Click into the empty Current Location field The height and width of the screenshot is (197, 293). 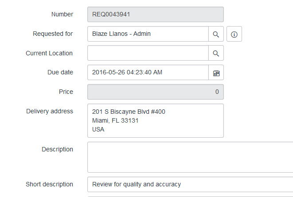pyautogui.click(x=148, y=53)
